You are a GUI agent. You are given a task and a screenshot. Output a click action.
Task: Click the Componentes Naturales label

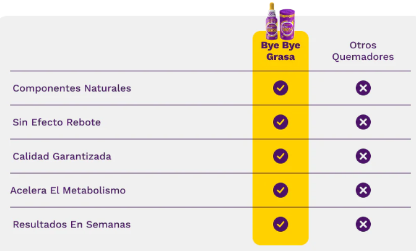point(72,88)
